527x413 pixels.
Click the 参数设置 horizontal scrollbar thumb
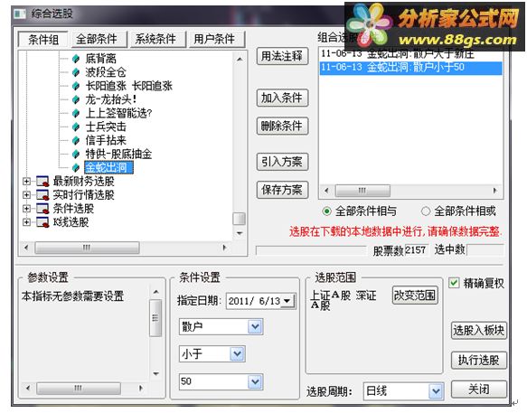[x=79, y=388]
